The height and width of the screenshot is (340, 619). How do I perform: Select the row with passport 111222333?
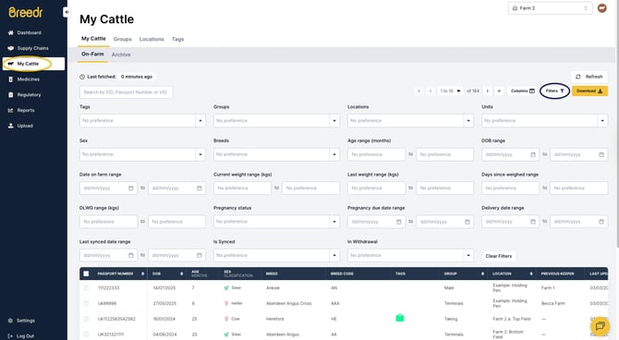coord(86,288)
